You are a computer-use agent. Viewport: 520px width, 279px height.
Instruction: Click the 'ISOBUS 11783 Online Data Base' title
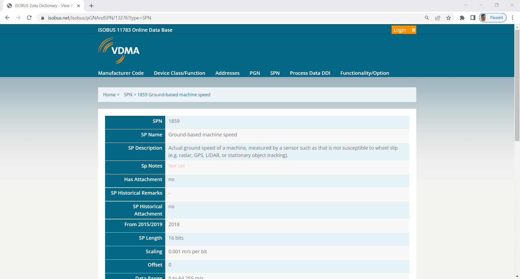point(135,30)
